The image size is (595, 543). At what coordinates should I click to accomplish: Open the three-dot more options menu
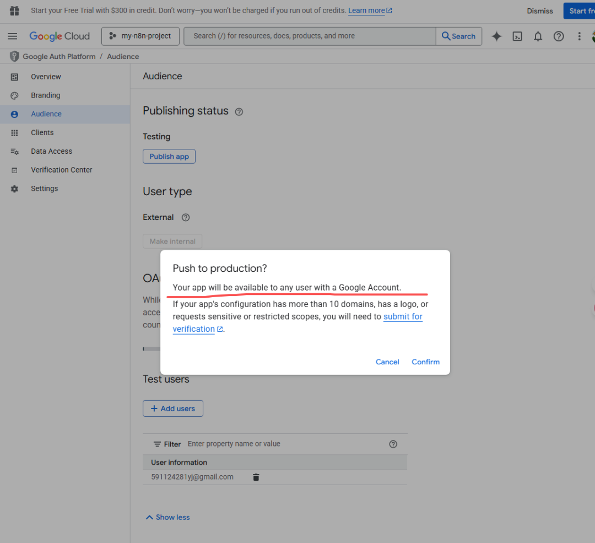click(579, 36)
